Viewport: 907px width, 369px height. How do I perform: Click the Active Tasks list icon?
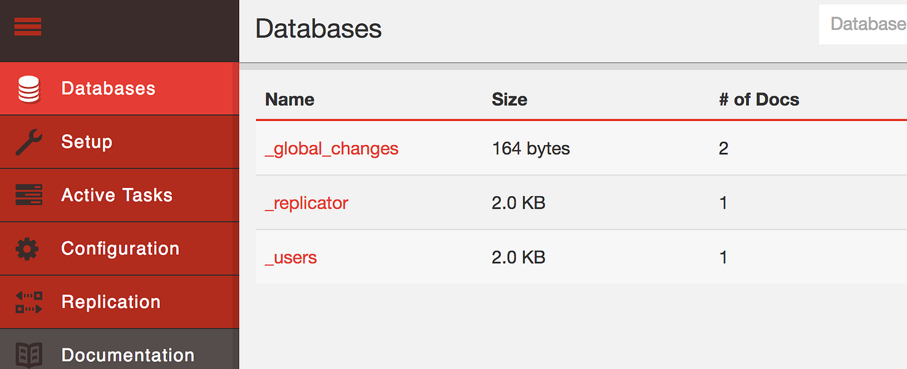pos(29,195)
